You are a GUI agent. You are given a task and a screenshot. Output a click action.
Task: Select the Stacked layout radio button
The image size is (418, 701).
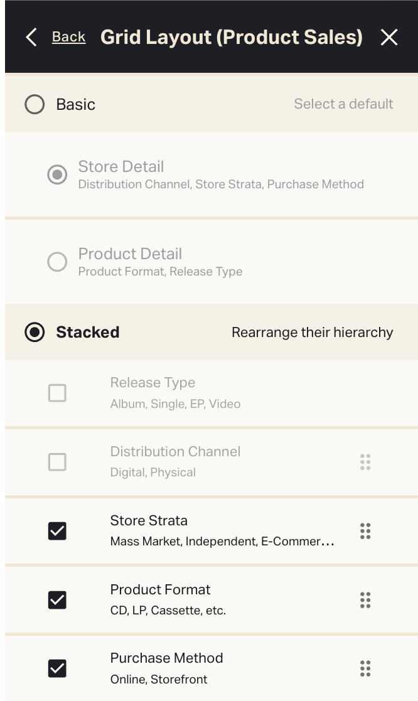pos(35,332)
